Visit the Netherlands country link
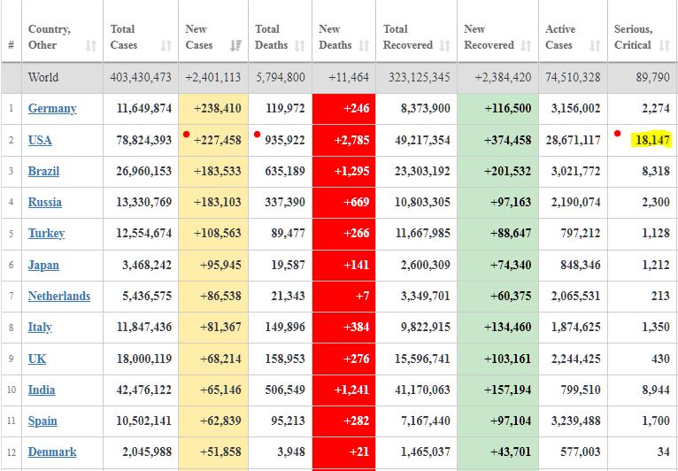678x471 pixels. 59,296
